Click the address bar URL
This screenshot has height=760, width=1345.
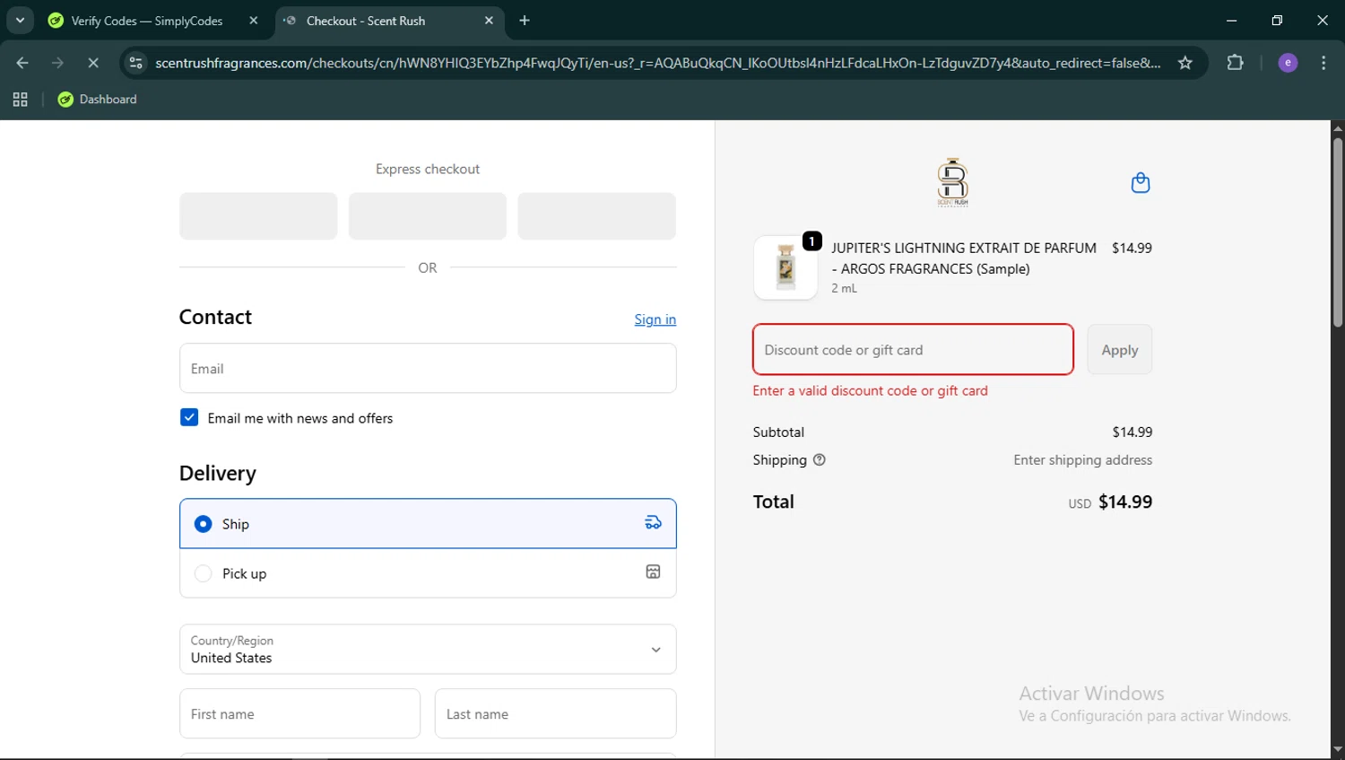click(x=657, y=63)
